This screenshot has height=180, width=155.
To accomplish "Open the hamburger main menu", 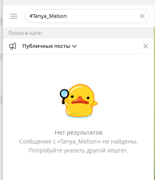I will click(x=14, y=16).
